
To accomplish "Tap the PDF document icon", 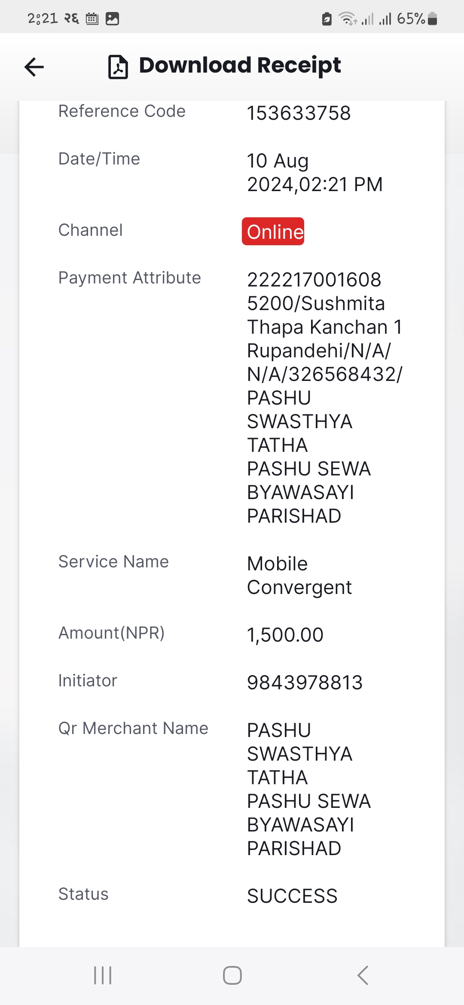I will click(118, 67).
